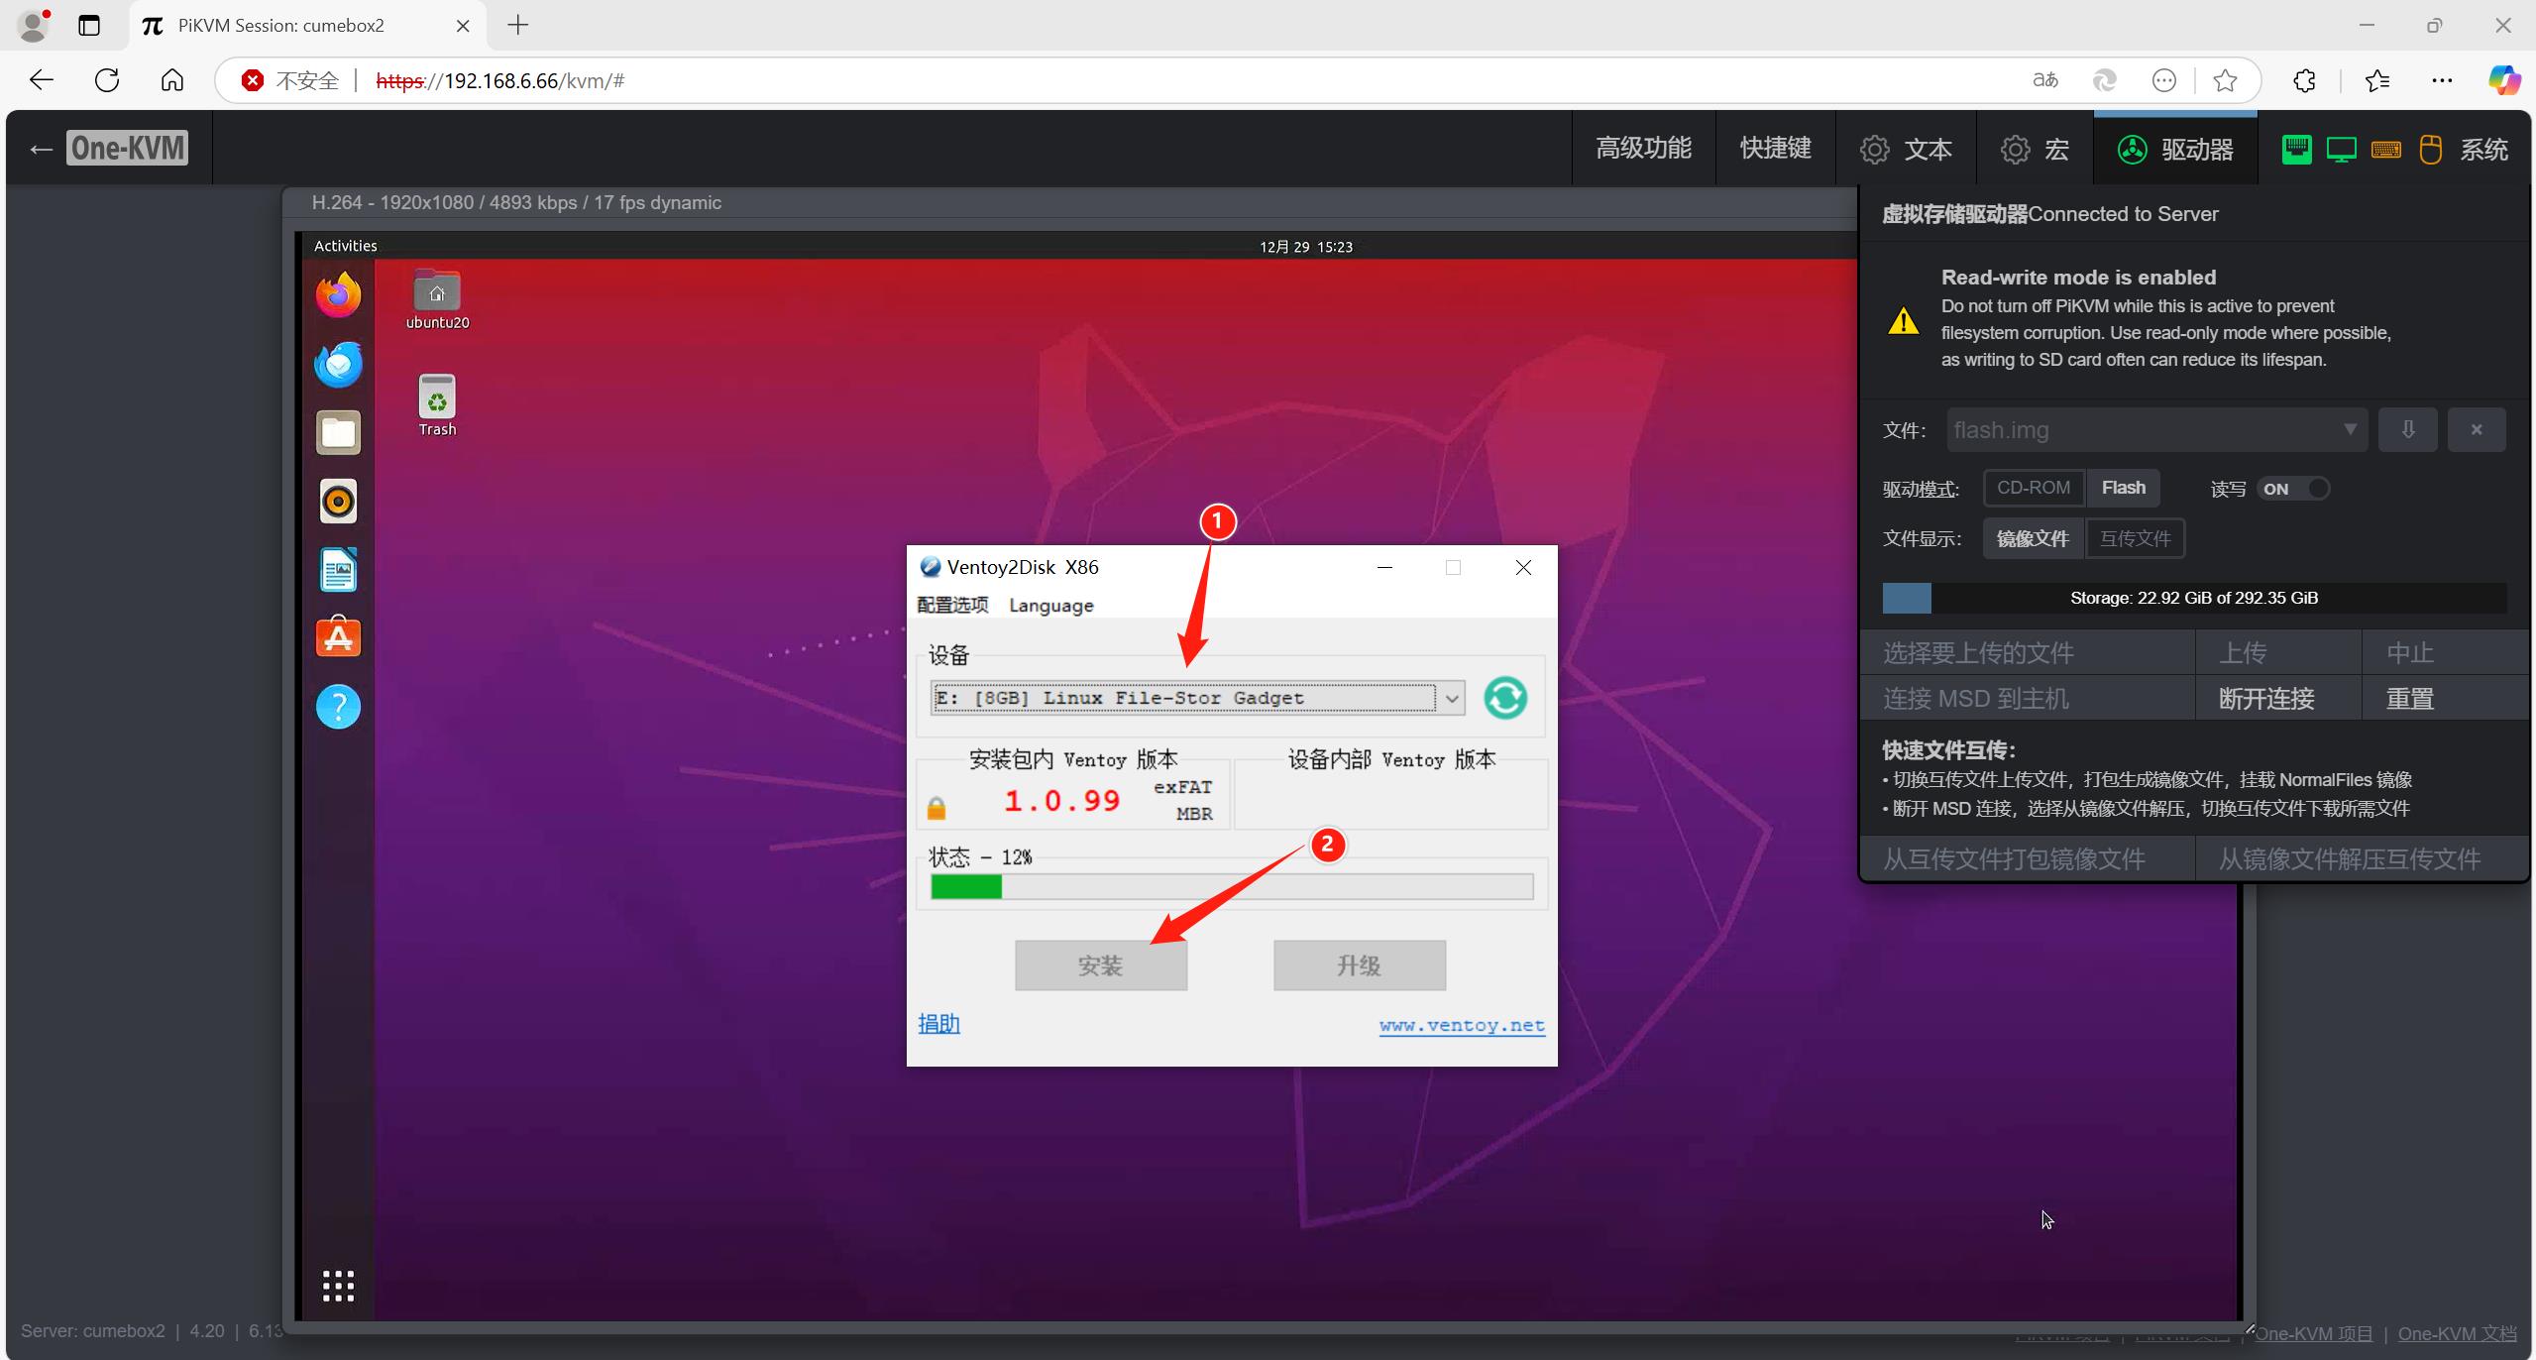The image size is (2536, 1360).
Task: Open Ventoy Language menu
Action: click(1050, 606)
